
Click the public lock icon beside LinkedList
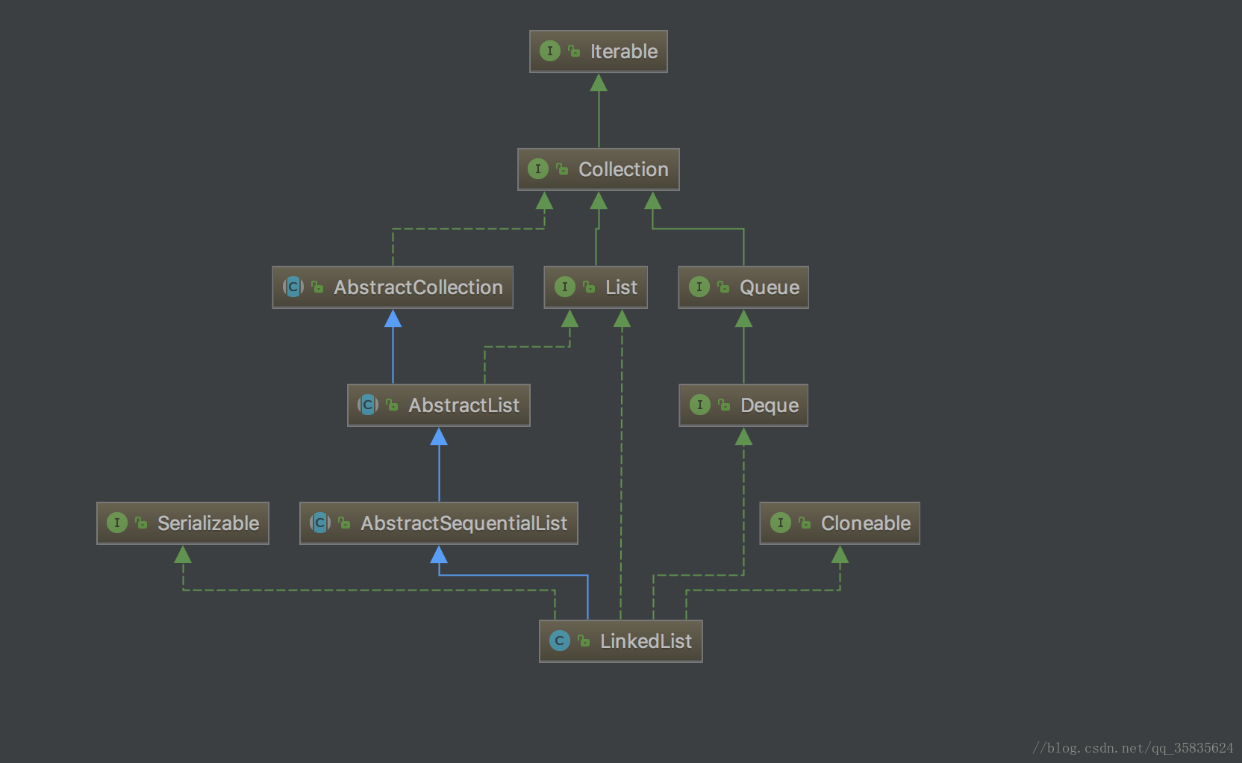pos(584,641)
